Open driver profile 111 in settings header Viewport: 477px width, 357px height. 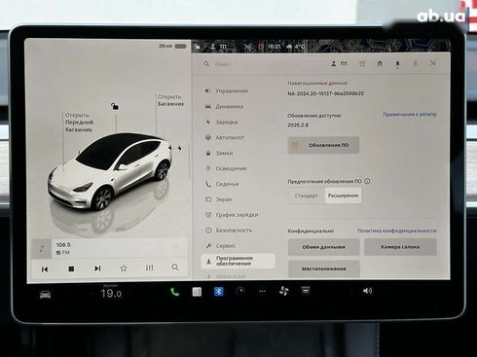click(x=339, y=64)
